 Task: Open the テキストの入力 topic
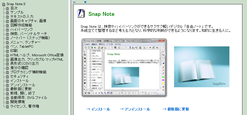tap(22, 17)
